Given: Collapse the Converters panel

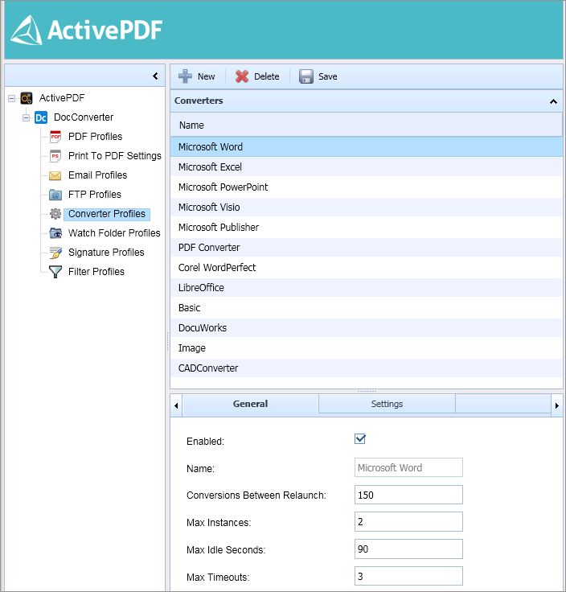Looking at the screenshot, I should pyautogui.click(x=553, y=101).
